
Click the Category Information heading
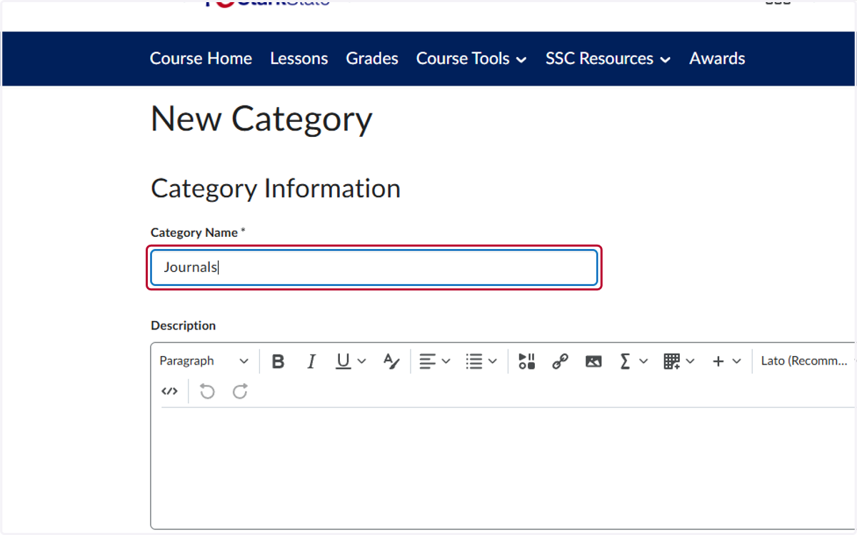276,188
